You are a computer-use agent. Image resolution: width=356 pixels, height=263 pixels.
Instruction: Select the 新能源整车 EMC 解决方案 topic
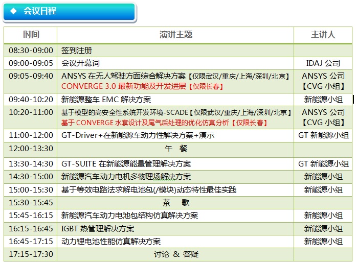[x=106, y=99]
